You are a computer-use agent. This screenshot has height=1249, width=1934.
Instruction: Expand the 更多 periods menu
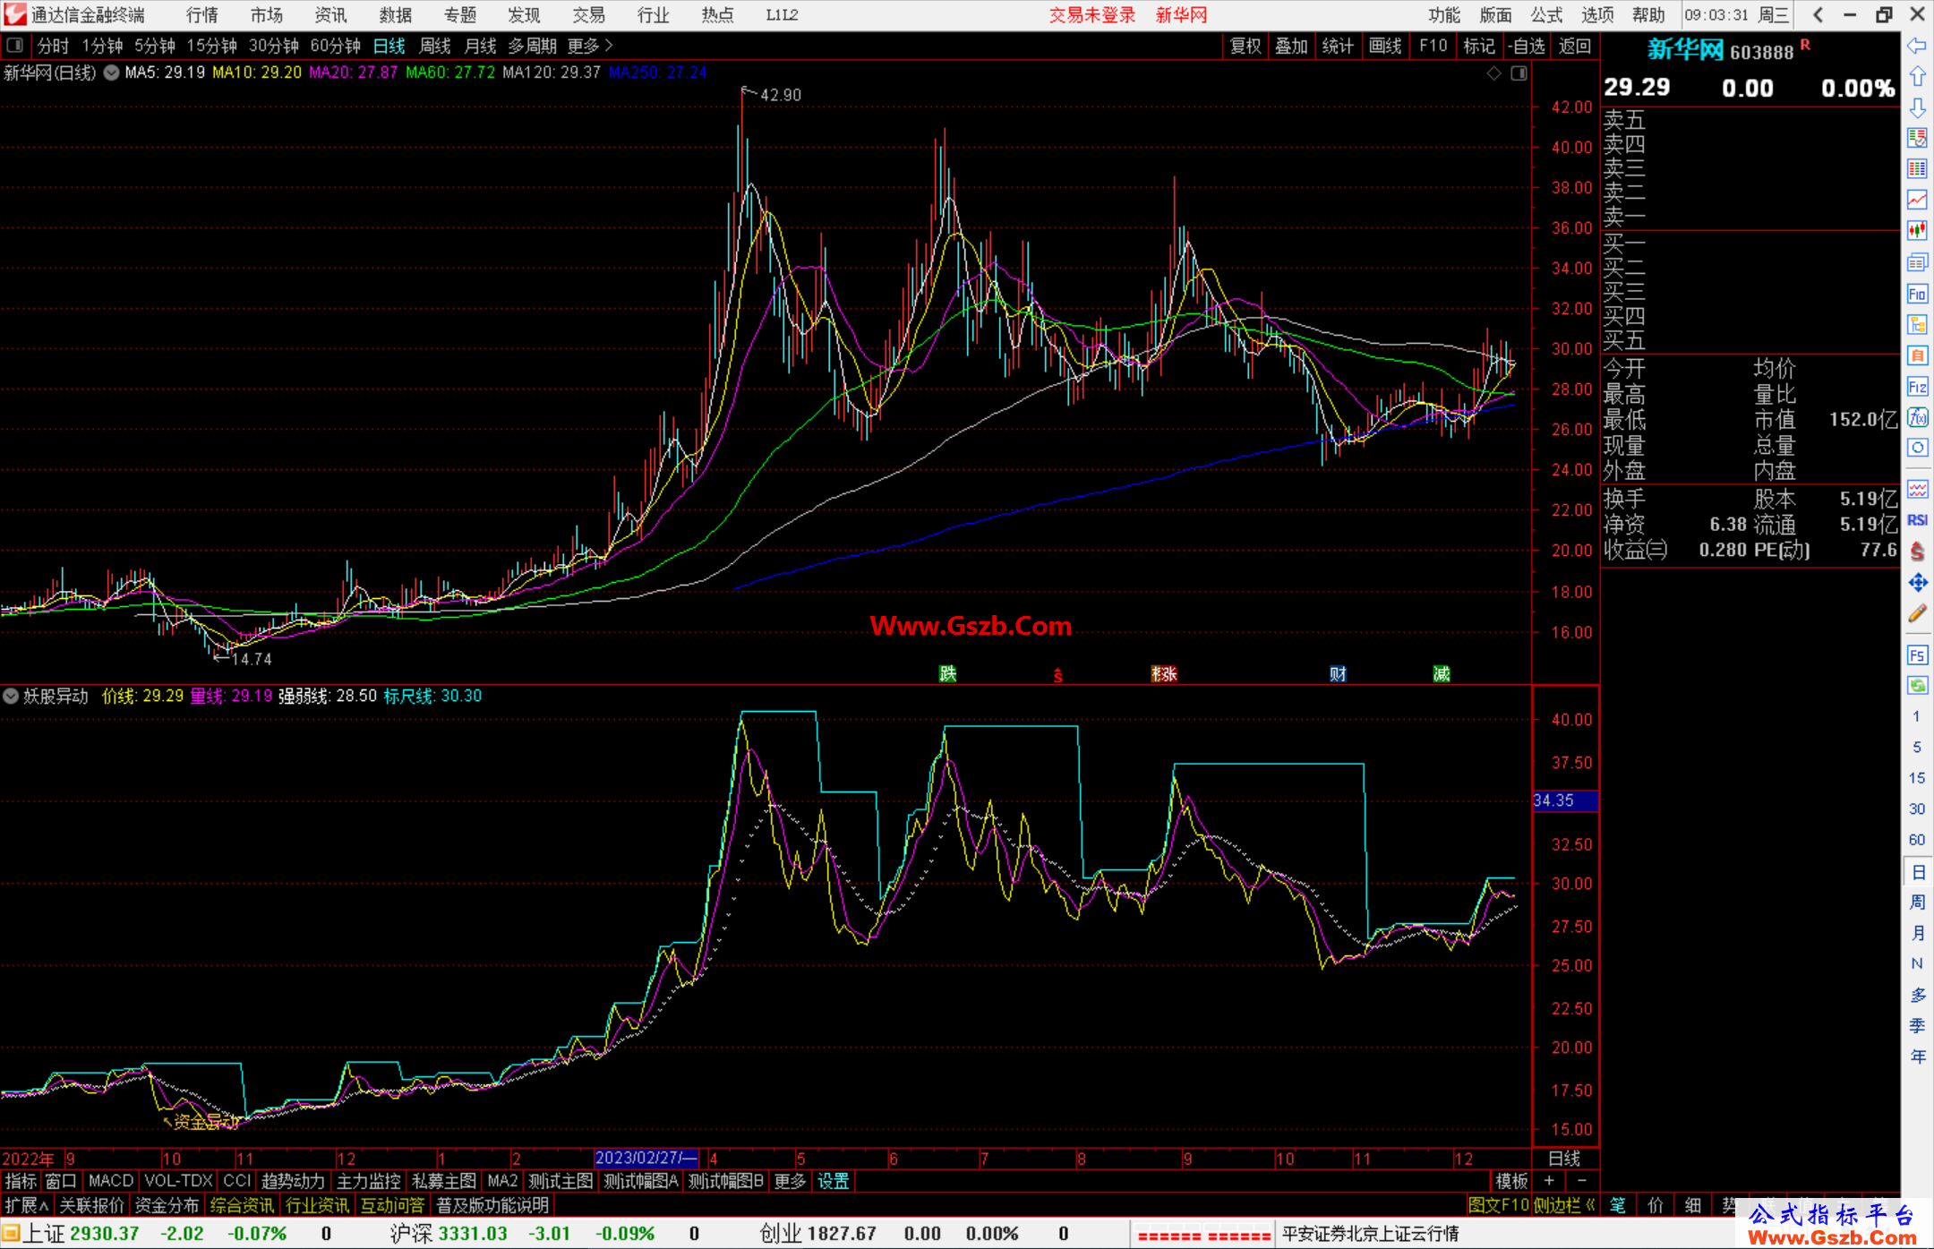(x=590, y=46)
